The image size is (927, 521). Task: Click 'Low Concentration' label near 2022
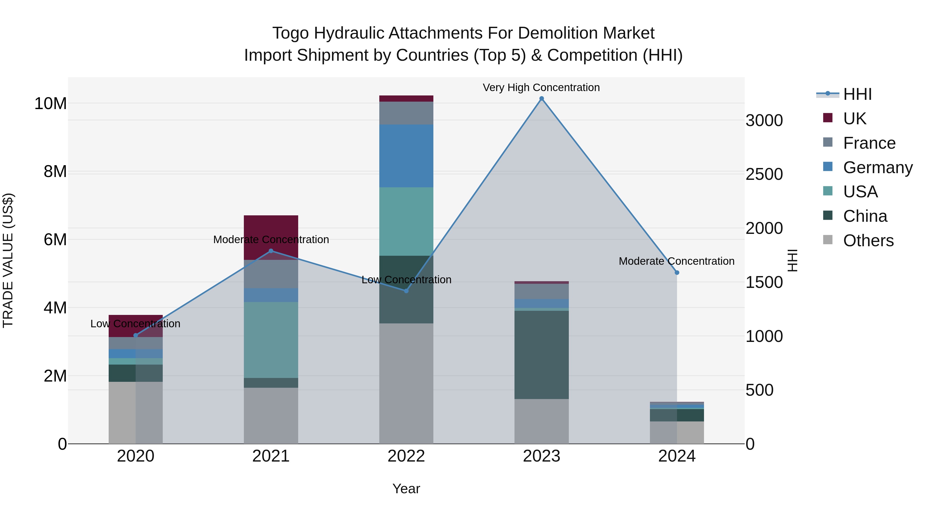click(406, 280)
